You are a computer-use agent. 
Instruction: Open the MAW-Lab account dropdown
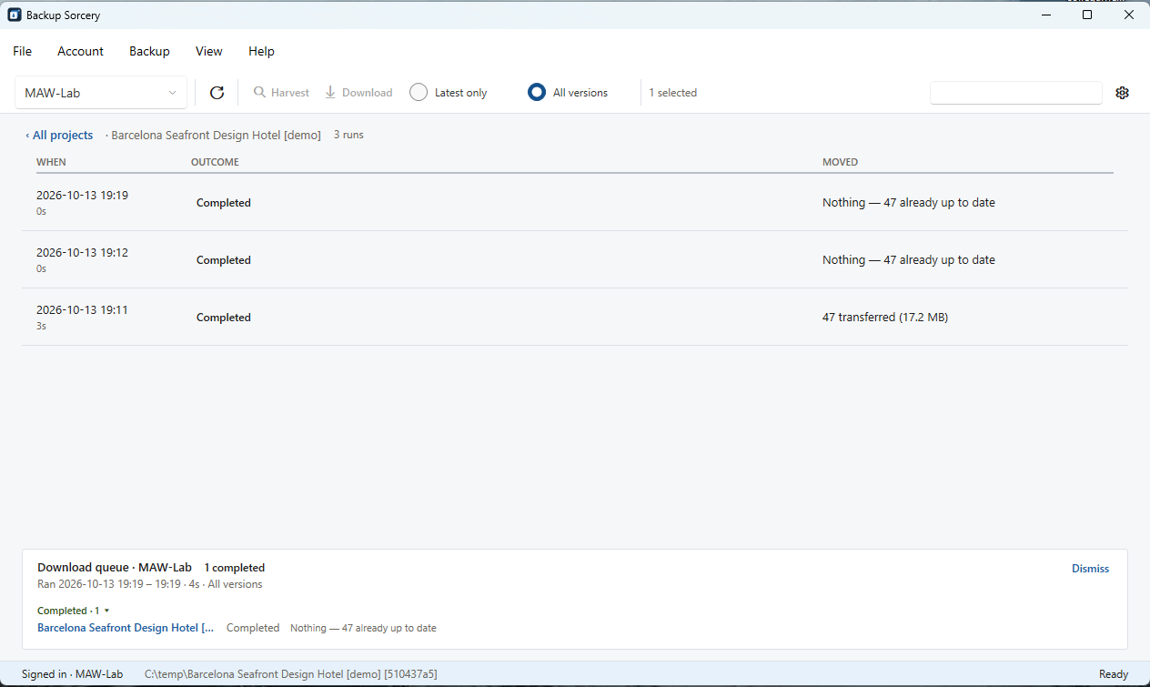[x=101, y=93]
